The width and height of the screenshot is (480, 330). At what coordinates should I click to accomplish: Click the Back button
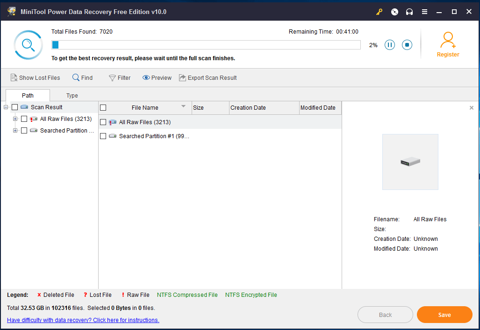[385, 315]
